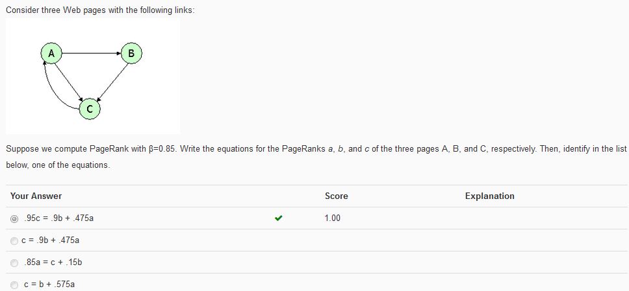Click the 'Your Answer' column header
The image size is (629, 291).
tap(36, 196)
